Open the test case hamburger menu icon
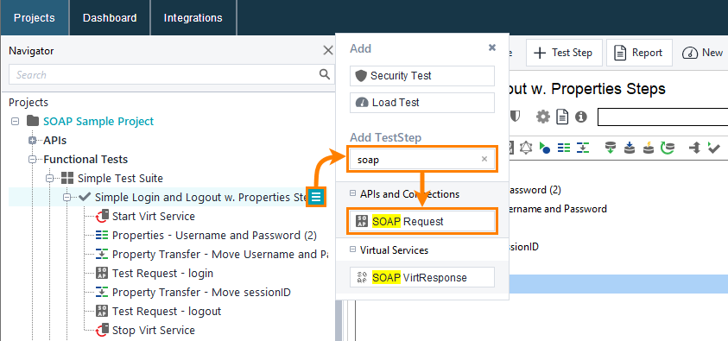The width and height of the screenshot is (728, 341). 316,197
